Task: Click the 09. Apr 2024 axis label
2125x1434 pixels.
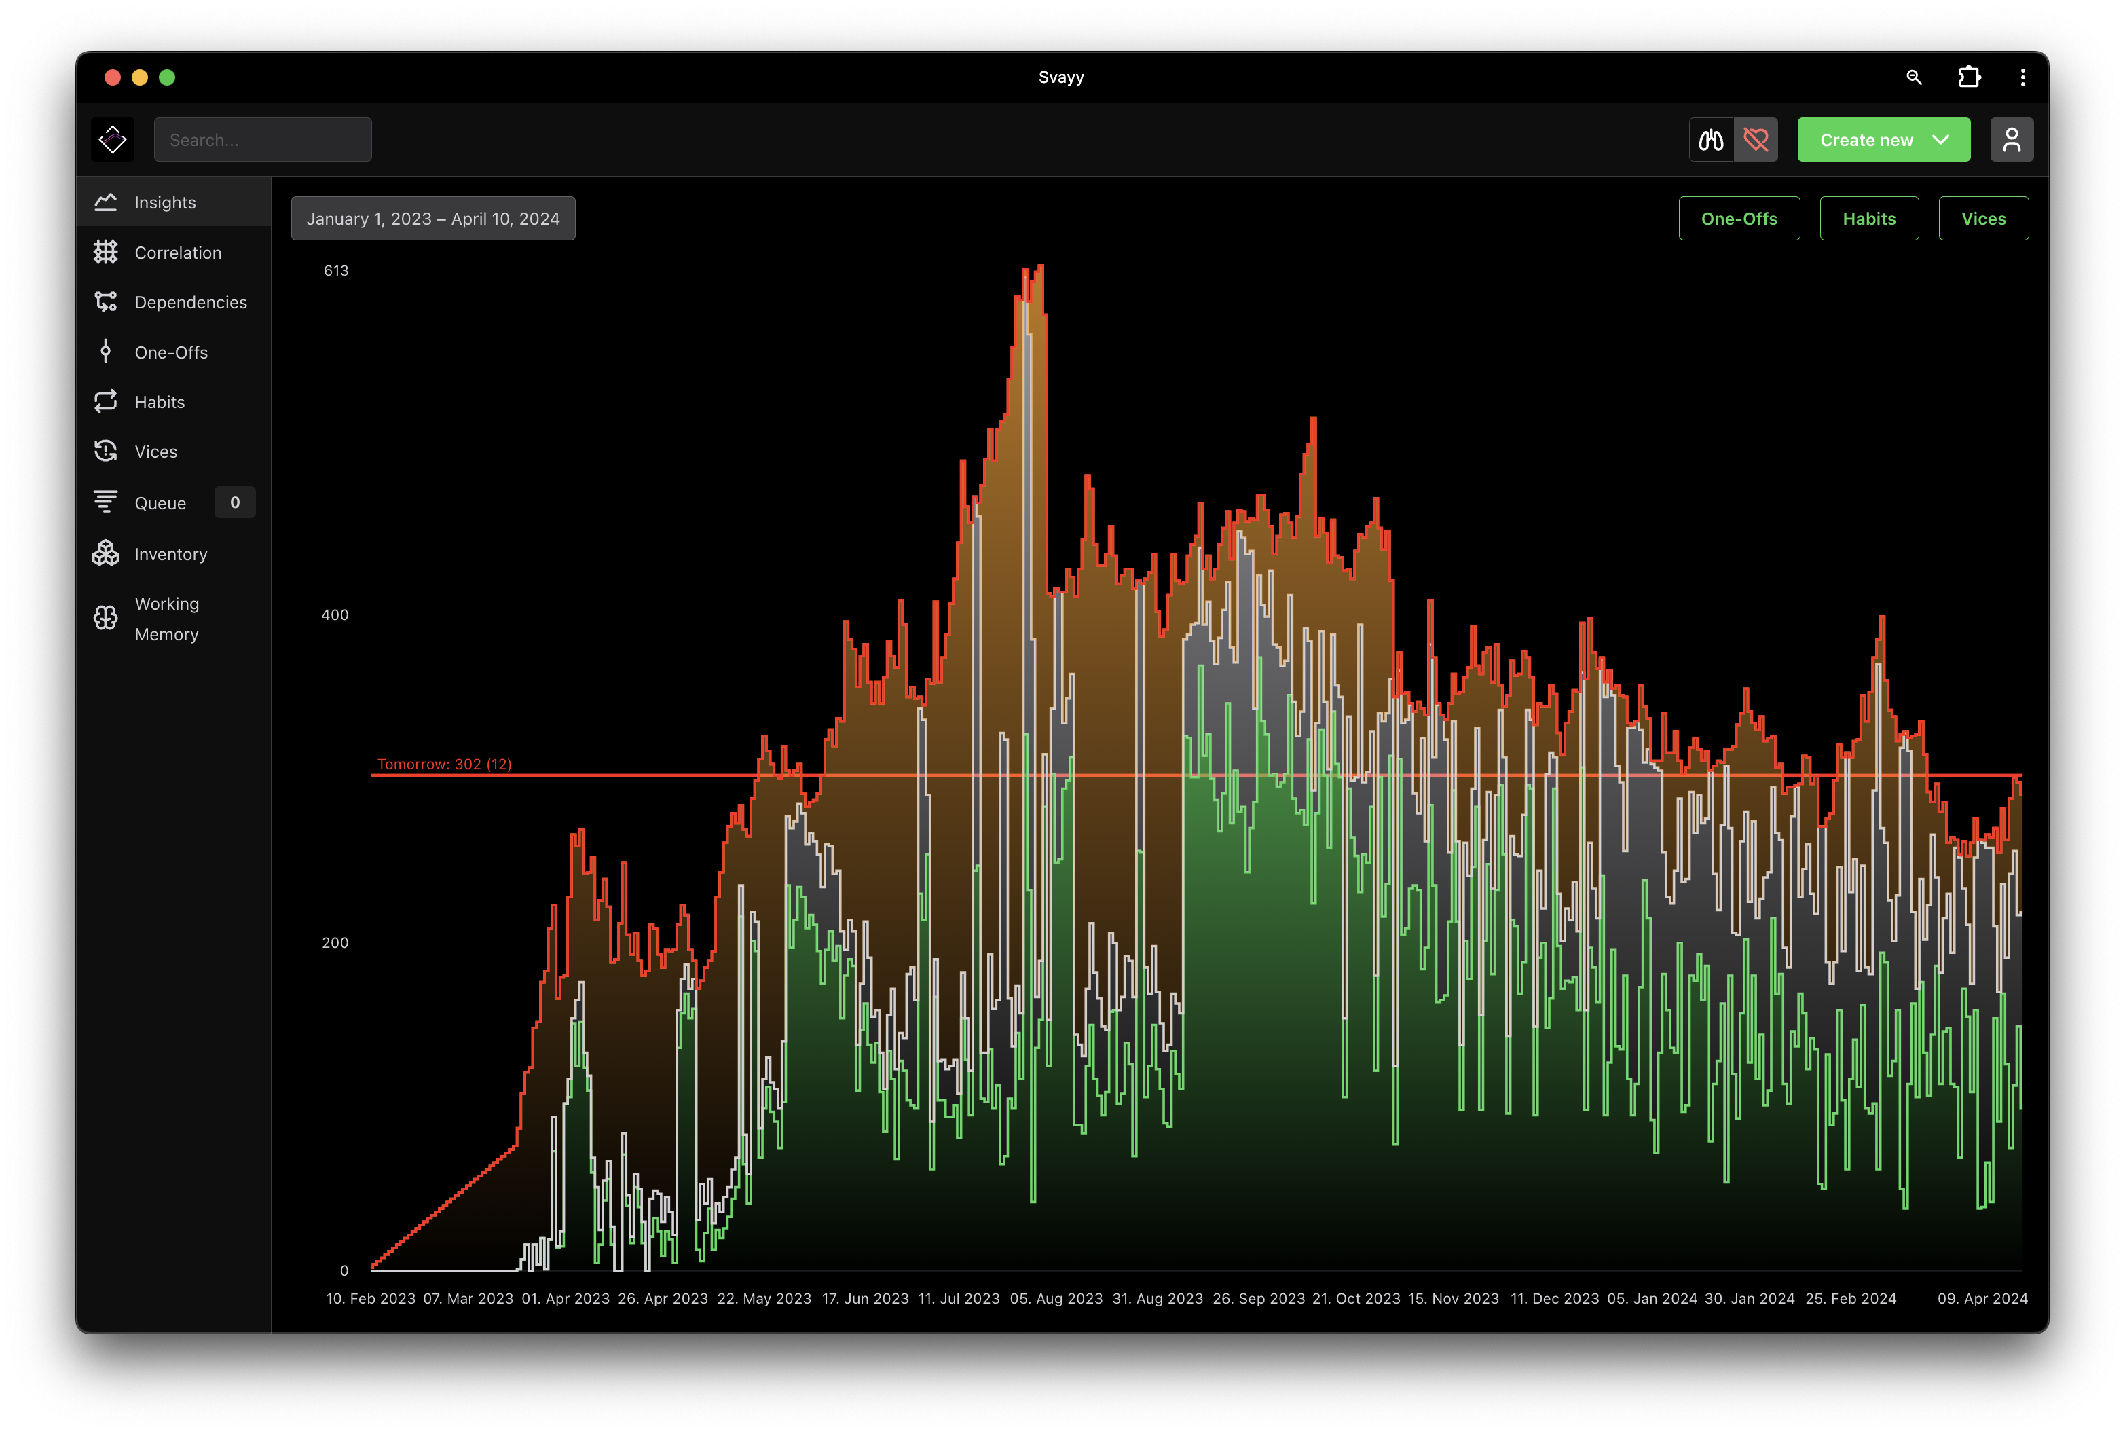Action: point(1982,1298)
